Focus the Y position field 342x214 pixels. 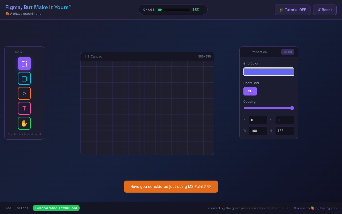coord(284,120)
